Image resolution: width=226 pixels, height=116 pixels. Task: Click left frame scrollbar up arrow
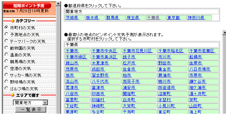point(58,4)
